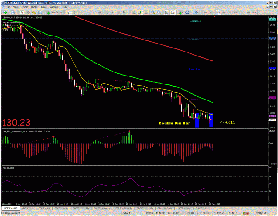Open the File menu
The width and height of the screenshot is (278, 216).
(x=8, y=7)
